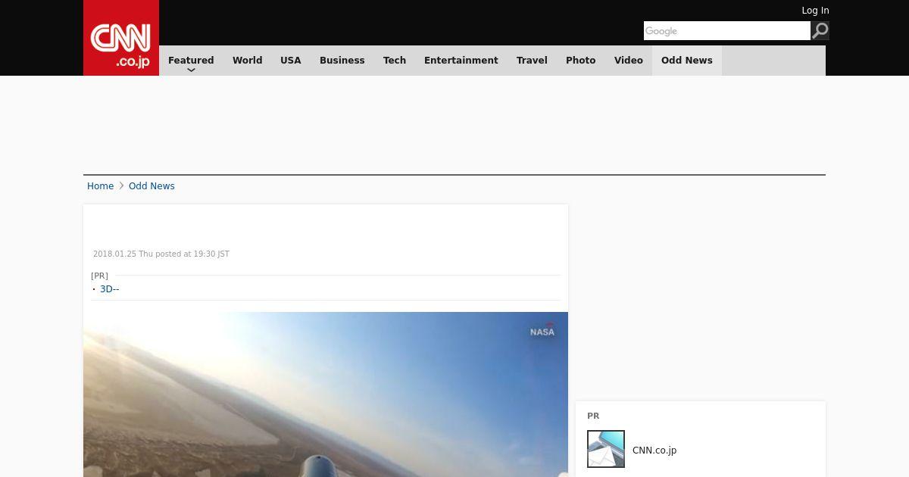Go to the Tech section
This screenshot has height=477, width=909.
tap(395, 61)
